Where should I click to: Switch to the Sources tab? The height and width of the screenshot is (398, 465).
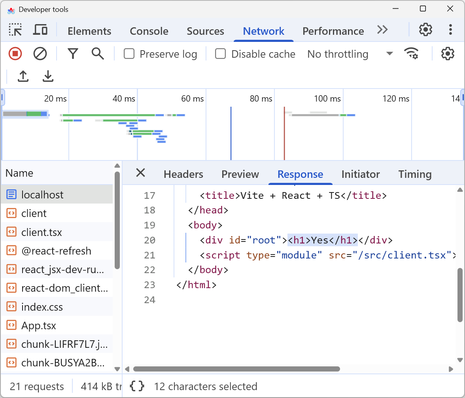[205, 31]
